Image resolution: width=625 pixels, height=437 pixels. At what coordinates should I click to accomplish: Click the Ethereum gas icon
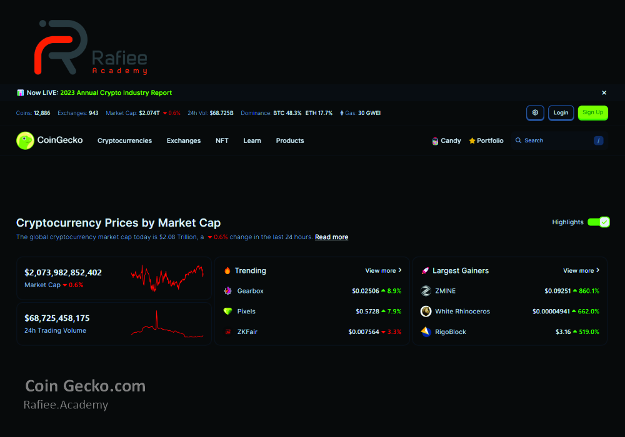click(342, 113)
